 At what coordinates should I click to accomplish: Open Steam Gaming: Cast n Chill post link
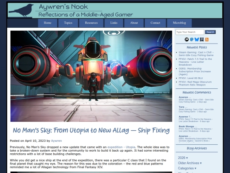point(196,54)
